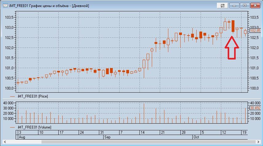The height and width of the screenshot is (146, 263).
Task: Click the window title 'График цены и объёма'
Action: tap(49, 6)
